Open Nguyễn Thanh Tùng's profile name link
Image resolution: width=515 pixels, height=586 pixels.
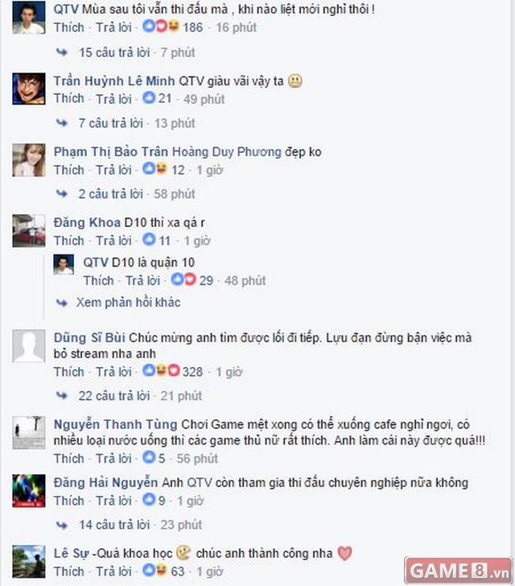click(x=116, y=424)
